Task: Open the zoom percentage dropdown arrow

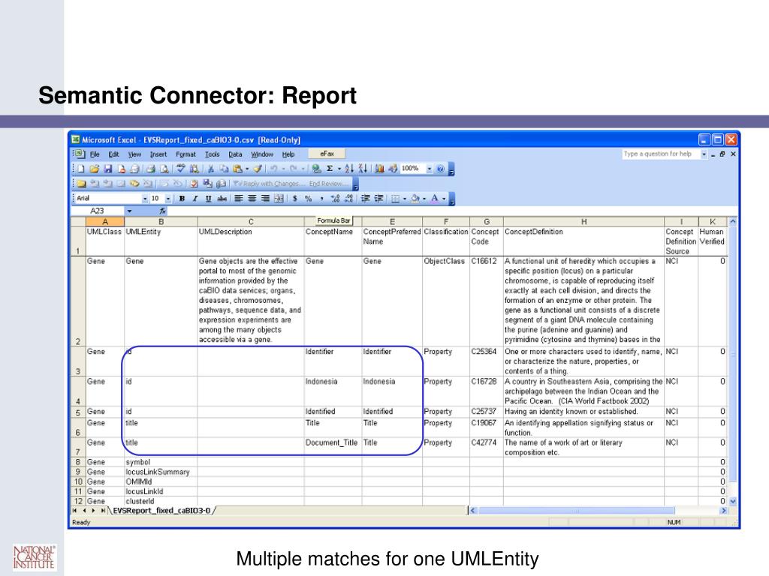Action: coord(429,169)
